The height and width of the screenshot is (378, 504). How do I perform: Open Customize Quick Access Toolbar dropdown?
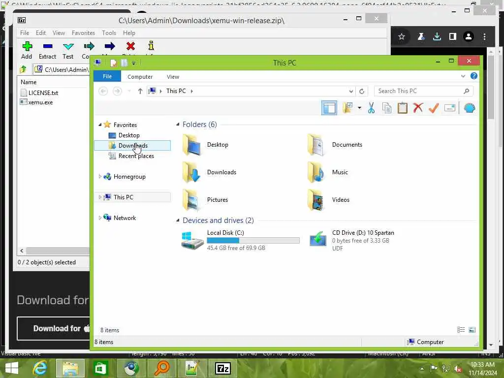click(x=134, y=63)
